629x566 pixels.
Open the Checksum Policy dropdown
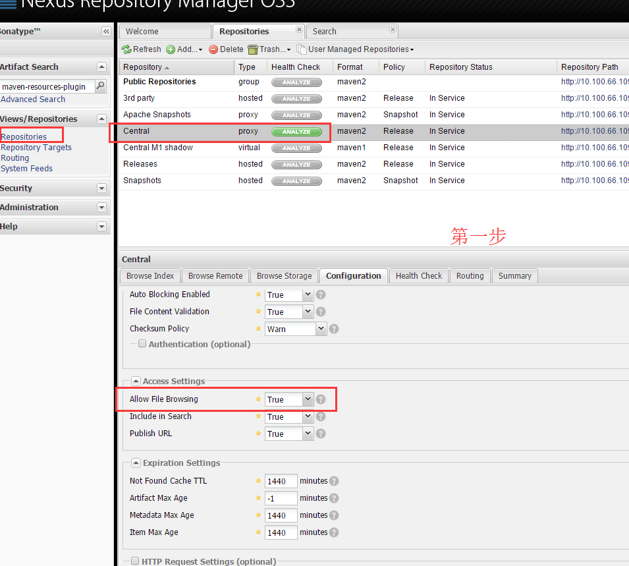coord(321,329)
